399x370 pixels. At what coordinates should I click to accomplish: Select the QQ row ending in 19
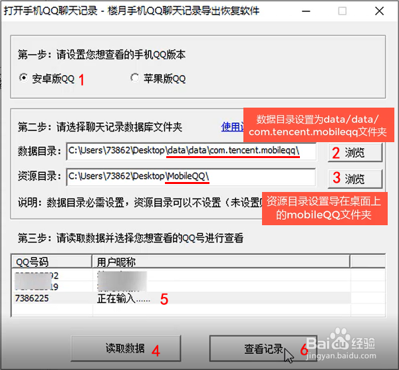181,287
